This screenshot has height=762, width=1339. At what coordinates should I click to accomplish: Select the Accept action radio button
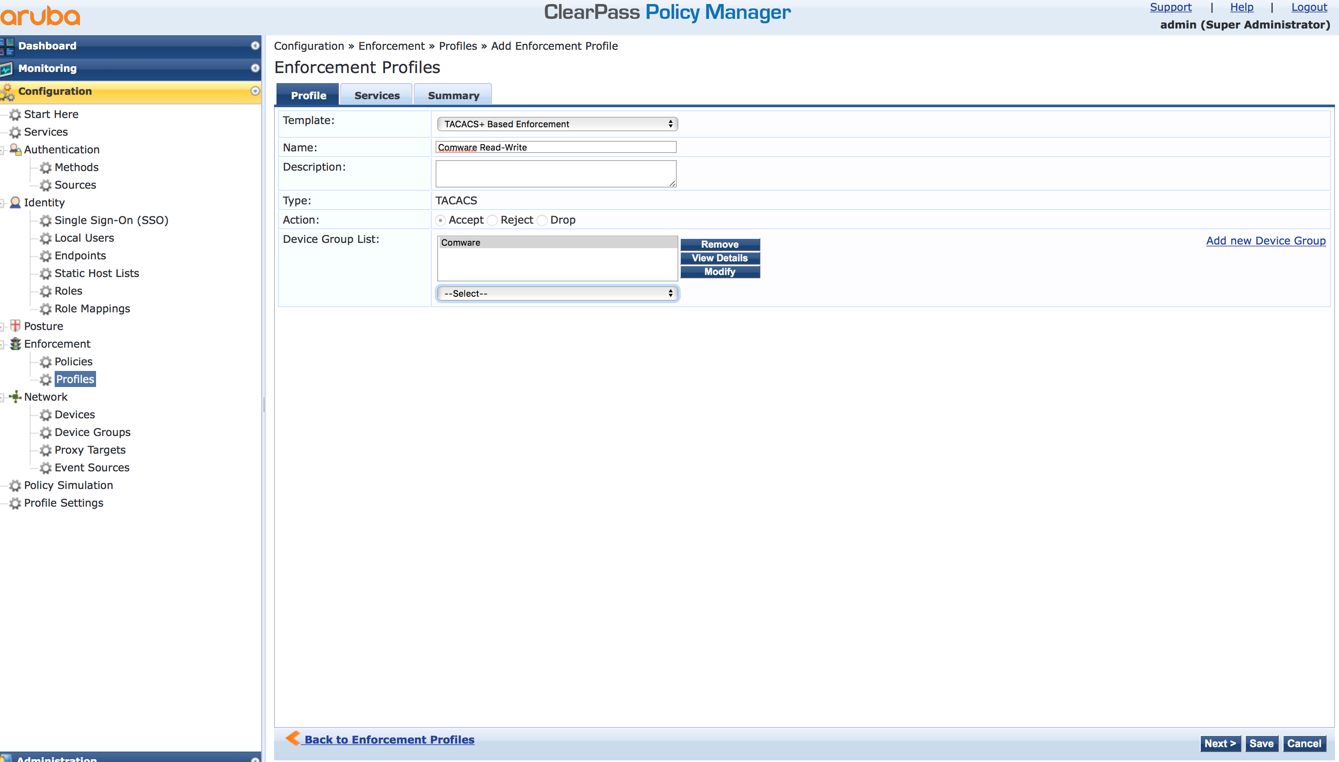[440, 220]
